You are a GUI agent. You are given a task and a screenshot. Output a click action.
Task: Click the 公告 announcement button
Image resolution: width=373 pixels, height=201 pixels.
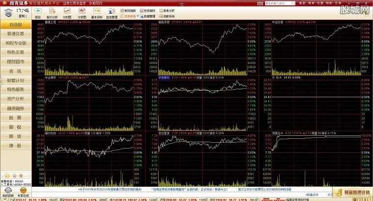(x=15, y=175)
